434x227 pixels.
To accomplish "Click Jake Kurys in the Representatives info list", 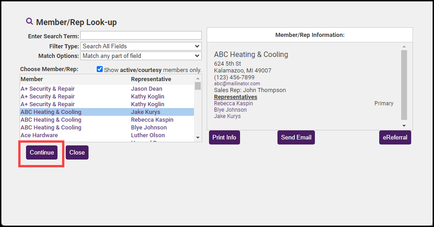I will click(227, 116).
